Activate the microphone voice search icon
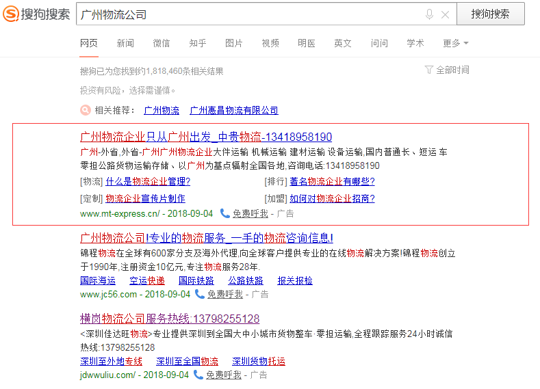This screenshot has height=389, width=540. tap(429, 14)
